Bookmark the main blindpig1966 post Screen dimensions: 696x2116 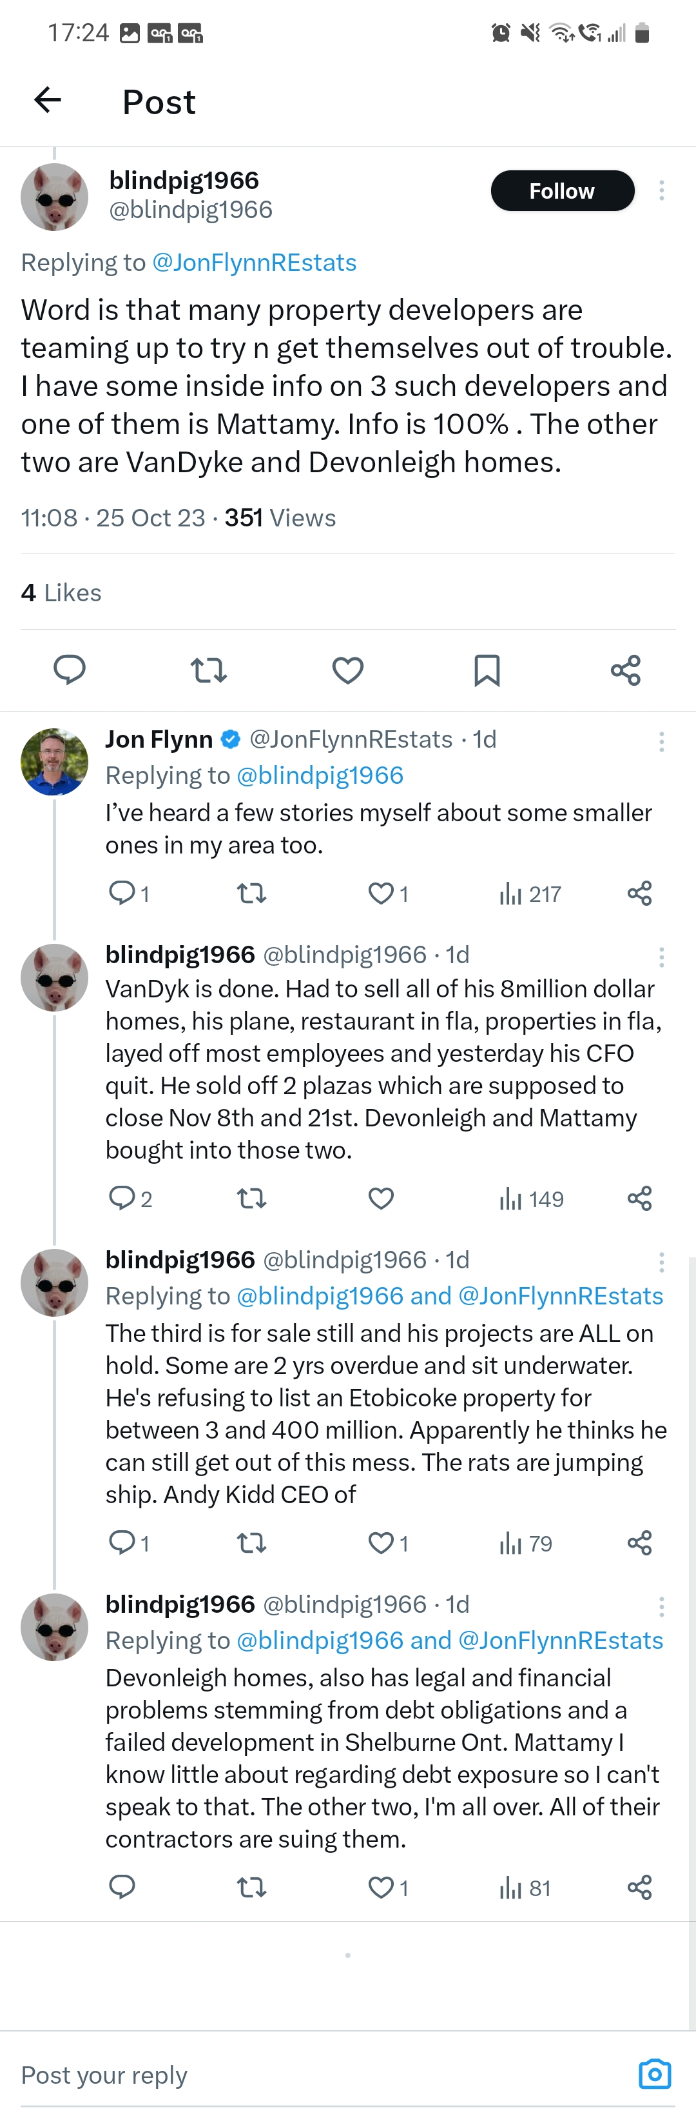[487, 670]
